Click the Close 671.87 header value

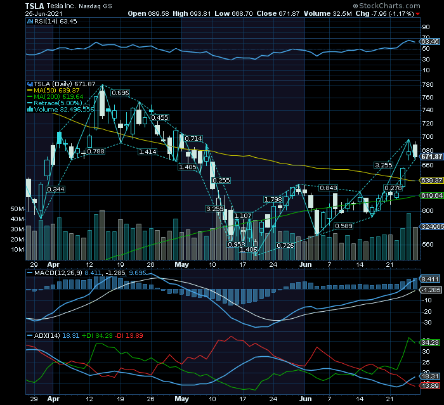[278, 13]
